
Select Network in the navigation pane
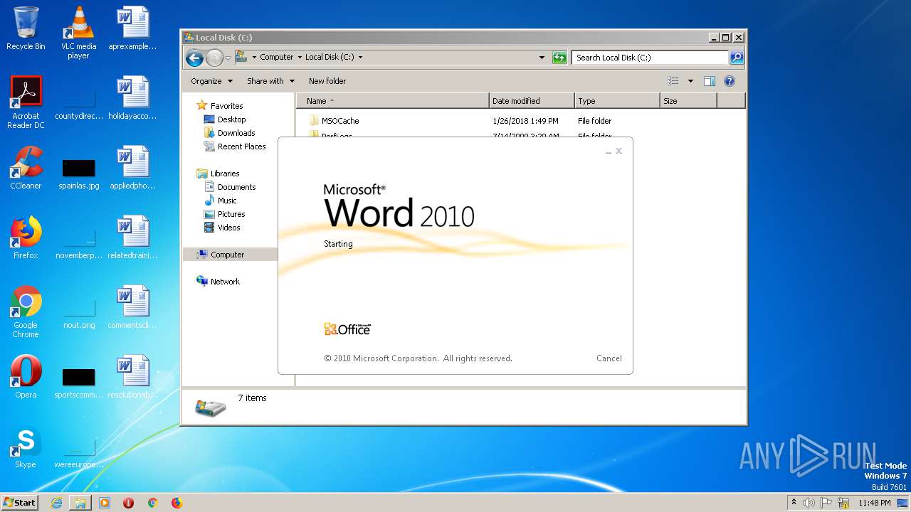(225, 282)
